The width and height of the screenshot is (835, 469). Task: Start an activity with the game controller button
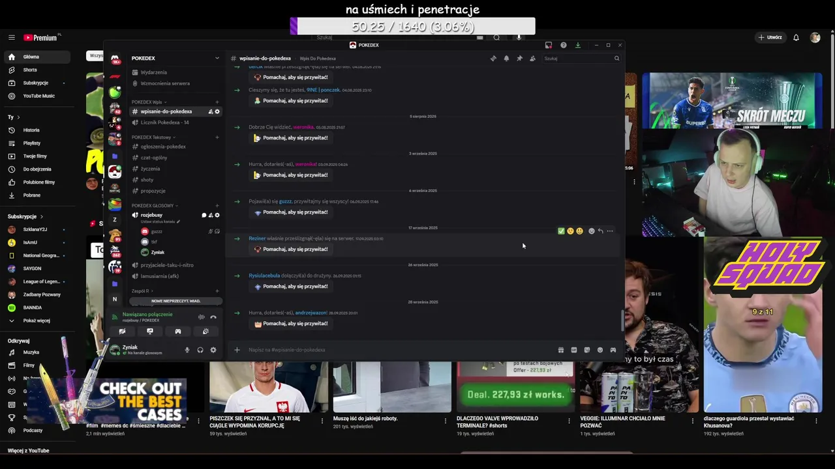tap(178, 332)
